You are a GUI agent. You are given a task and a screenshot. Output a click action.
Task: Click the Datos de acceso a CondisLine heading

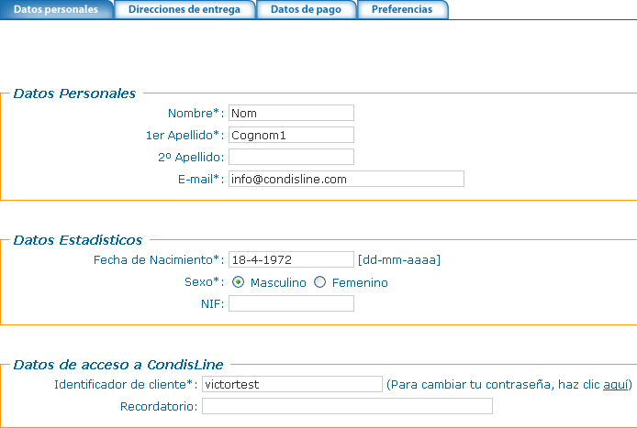click(118, 365)
